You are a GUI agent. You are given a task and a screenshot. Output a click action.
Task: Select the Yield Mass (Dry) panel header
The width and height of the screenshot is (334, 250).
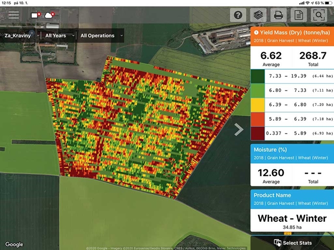point(292,35)
